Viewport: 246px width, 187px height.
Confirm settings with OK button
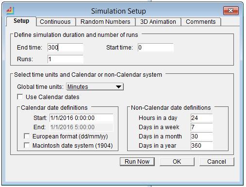click(x=177, y=162)
